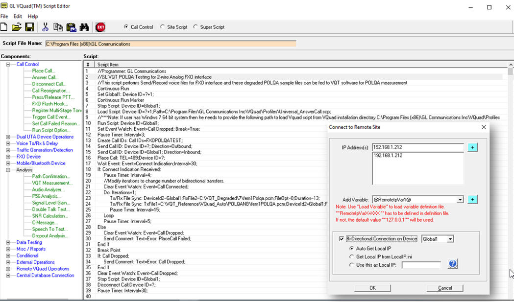
Task: Click the Open folder icon
Action: [17, 27]
